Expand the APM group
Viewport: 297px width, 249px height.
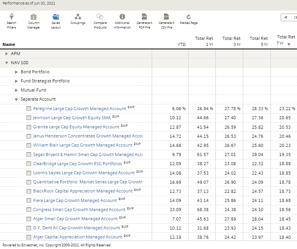6,54
